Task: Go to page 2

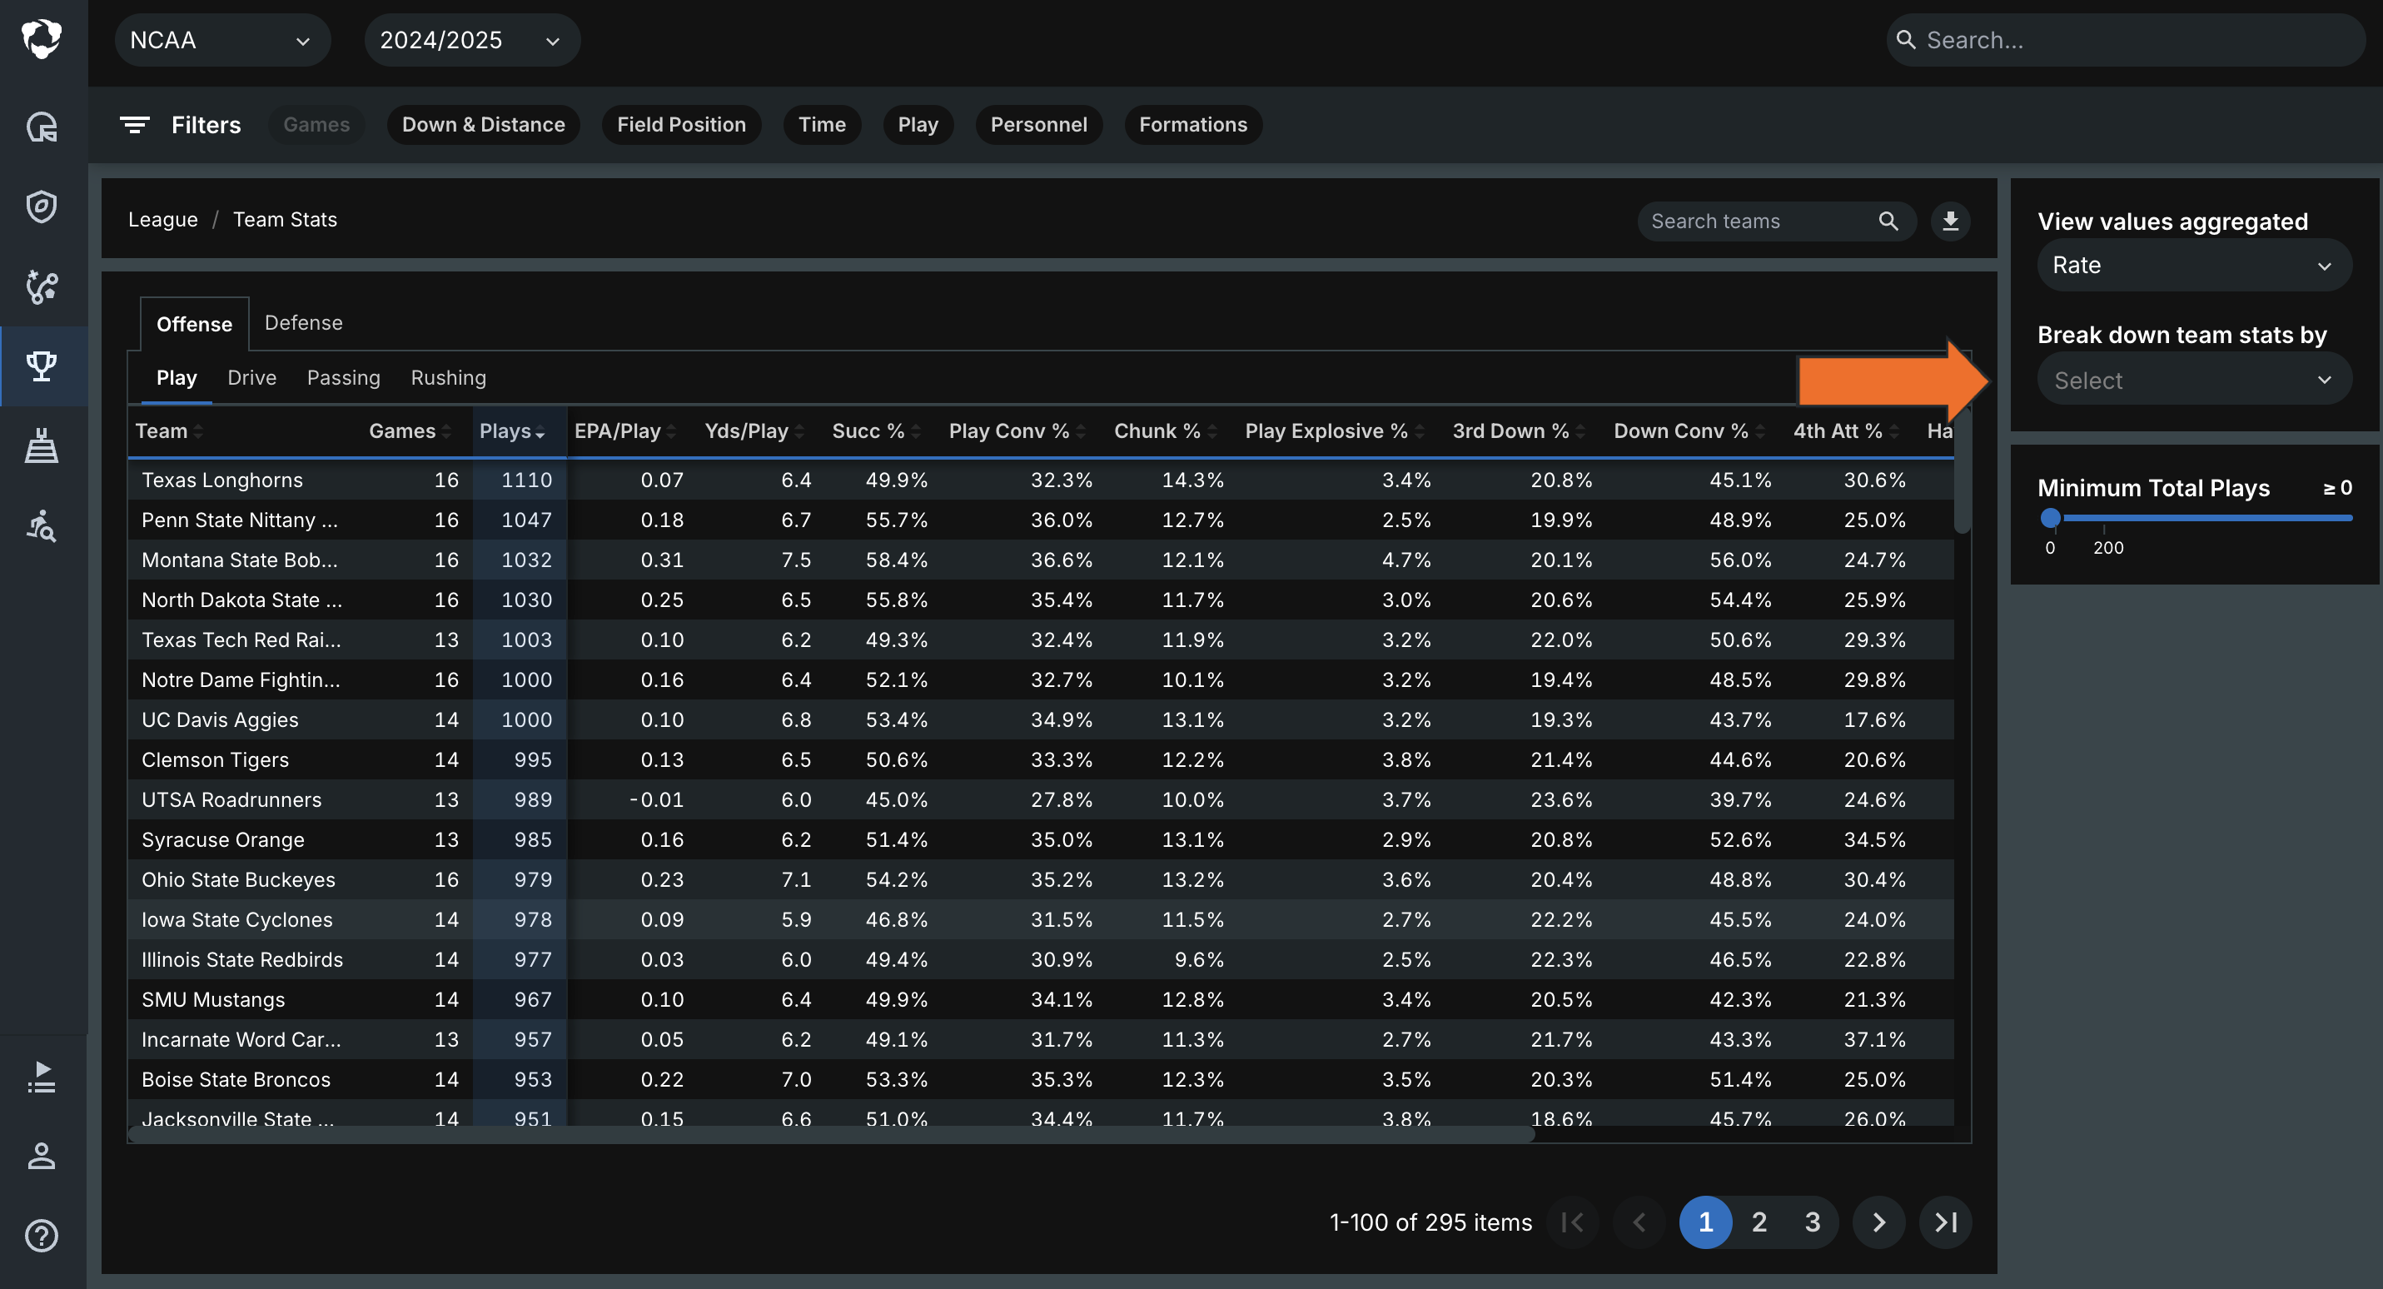Action: 1759,1222
